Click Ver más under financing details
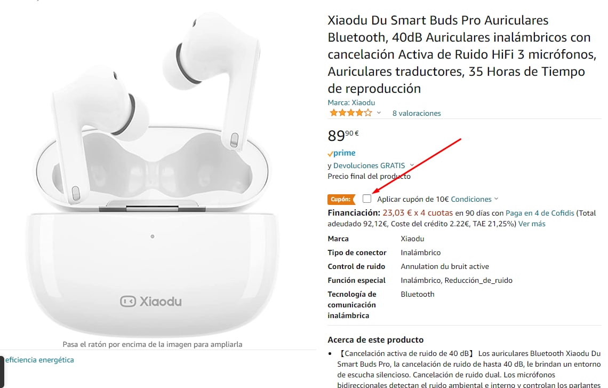608x388 pixels. [532, 224]
